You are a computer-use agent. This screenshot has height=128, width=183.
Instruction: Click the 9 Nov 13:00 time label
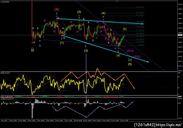click(x=59, y=121)
